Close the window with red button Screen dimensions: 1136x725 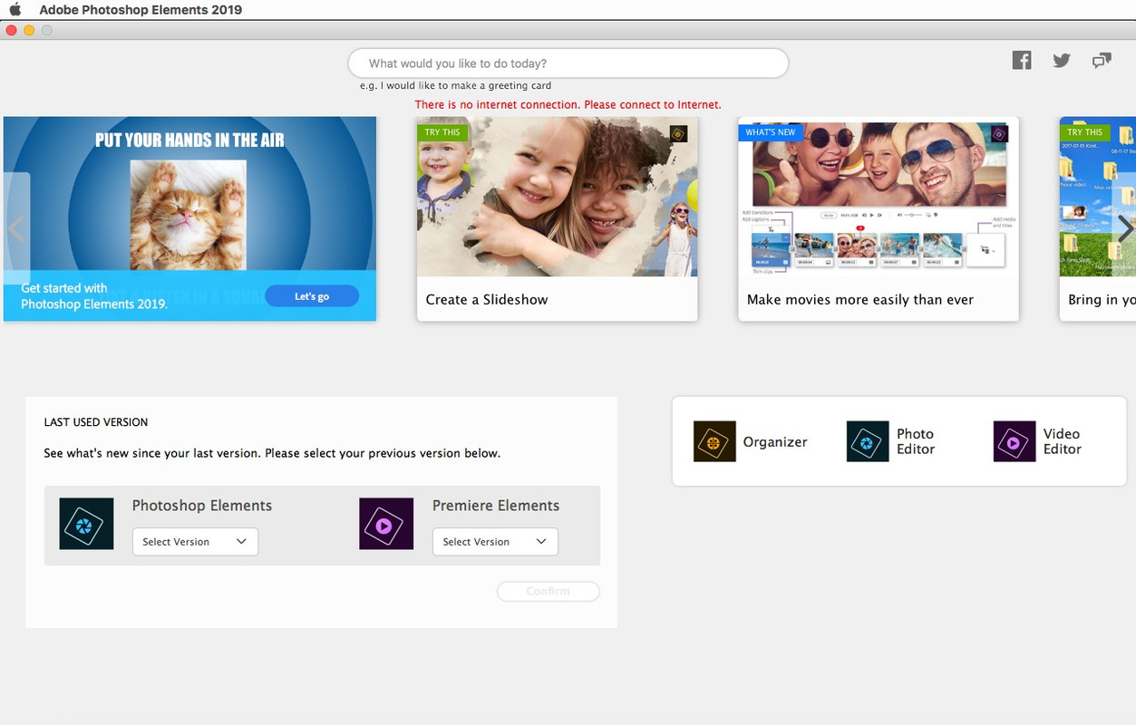(x=11, y=30)
